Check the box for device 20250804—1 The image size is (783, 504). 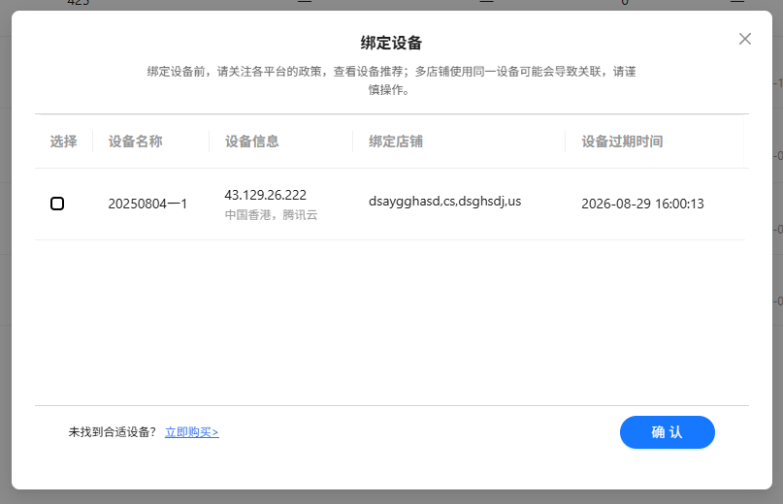tap(57, 204)
